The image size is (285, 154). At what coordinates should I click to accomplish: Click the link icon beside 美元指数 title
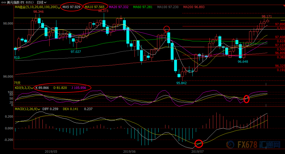click(4, 3)
